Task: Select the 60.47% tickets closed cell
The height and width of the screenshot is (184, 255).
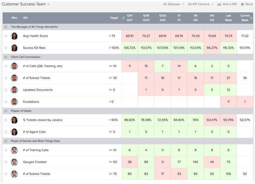Action: click(212, 120)
